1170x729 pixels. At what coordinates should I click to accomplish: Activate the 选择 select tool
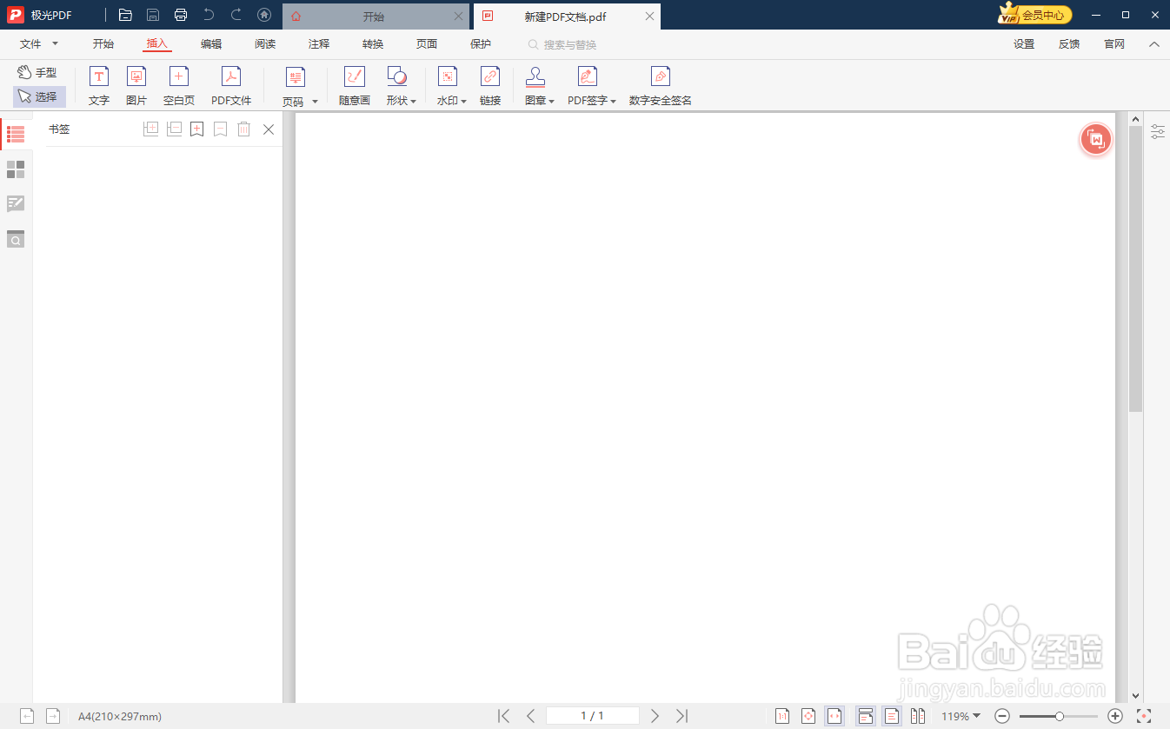pos(39,97)
